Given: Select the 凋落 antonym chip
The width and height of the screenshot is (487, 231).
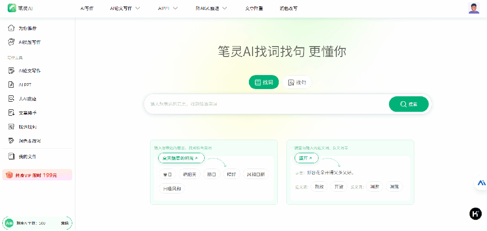Looking at the screenshot, I should click(x=394, y=187).
